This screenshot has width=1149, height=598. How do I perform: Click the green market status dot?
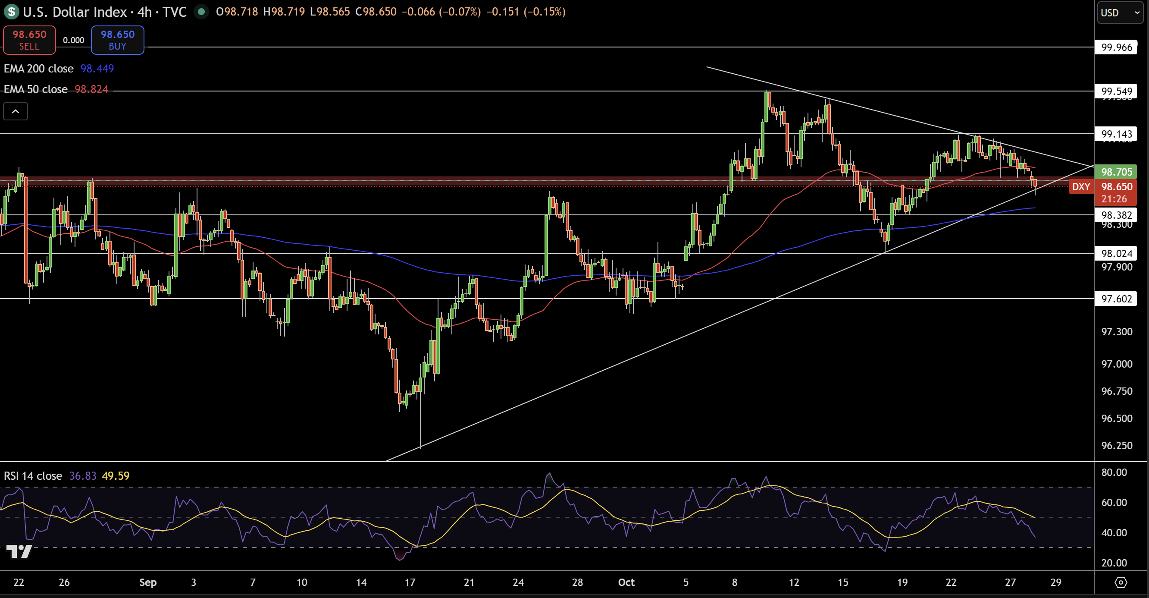202,12
